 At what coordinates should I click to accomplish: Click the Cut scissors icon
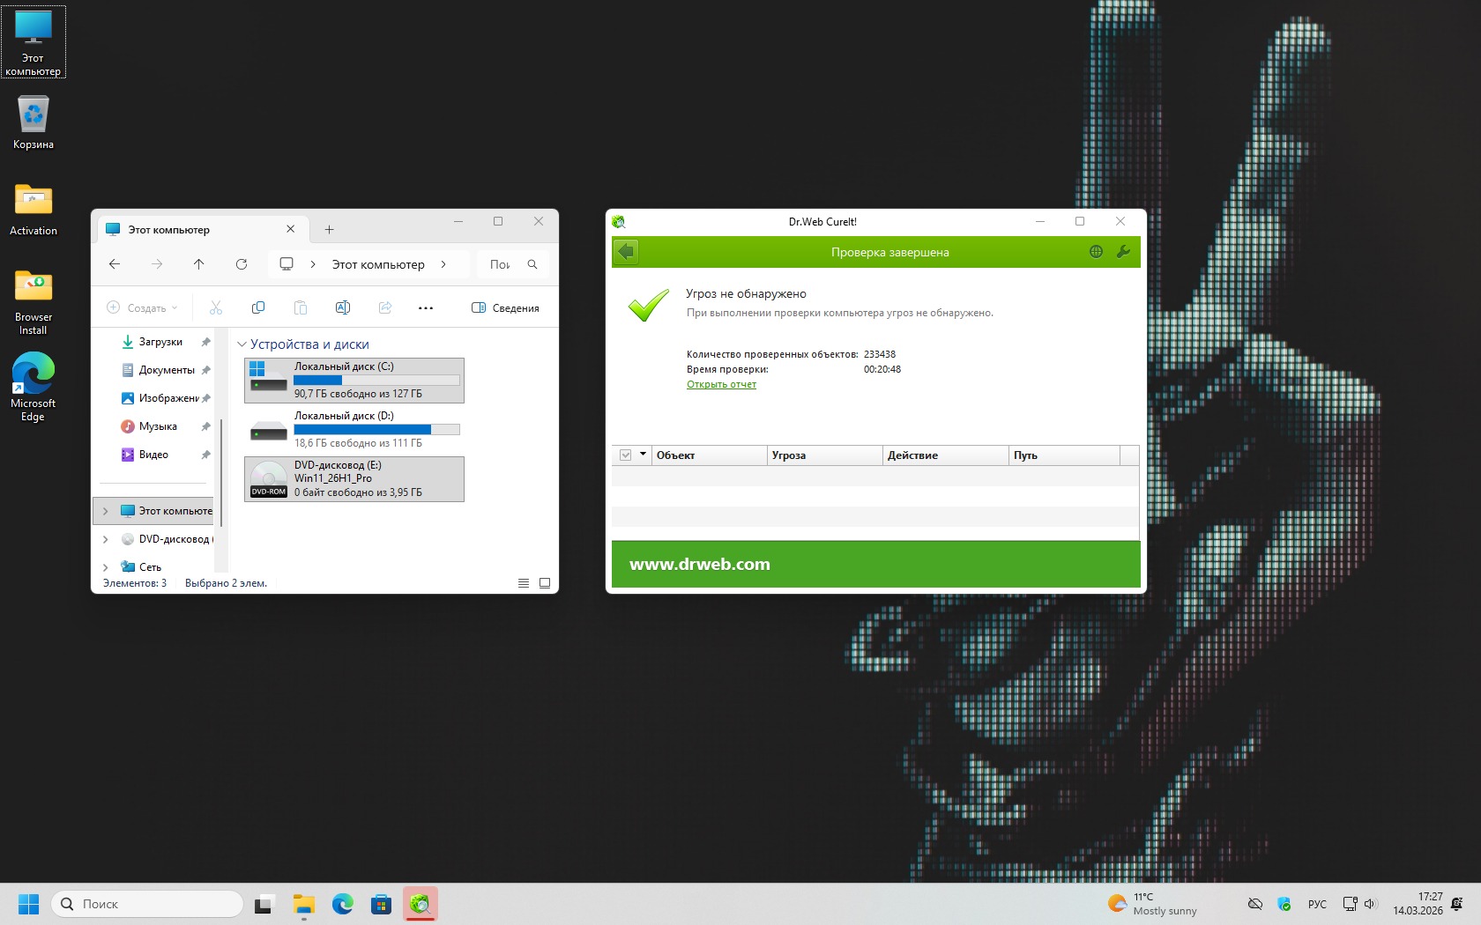pos(216,307)
